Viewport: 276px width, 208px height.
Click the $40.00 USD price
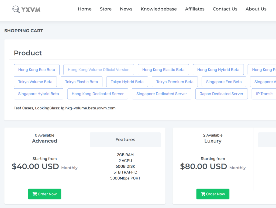click(x=35, y=166)
